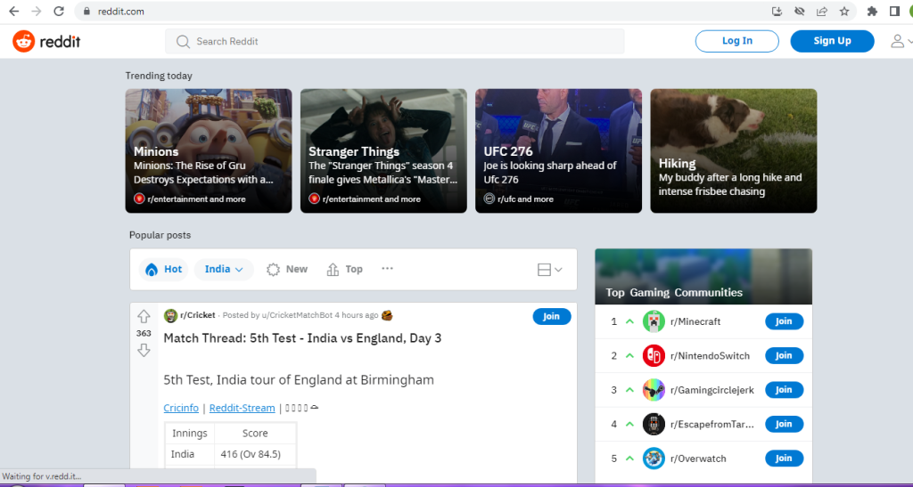Click the Reddit logo
Viewport: 913px width, 487px height.
[x=46, y=41]
